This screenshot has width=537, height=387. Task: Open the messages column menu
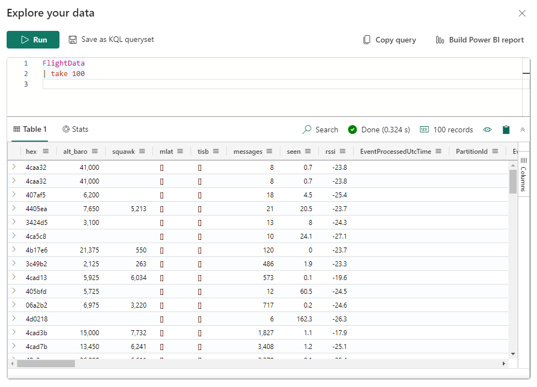(x=269, y=151)
